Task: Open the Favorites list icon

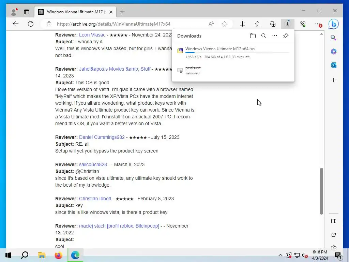Action: click(258, 24)
